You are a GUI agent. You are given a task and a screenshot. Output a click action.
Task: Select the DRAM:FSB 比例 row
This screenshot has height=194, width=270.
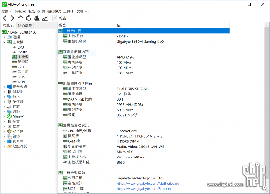coord(144,99)
